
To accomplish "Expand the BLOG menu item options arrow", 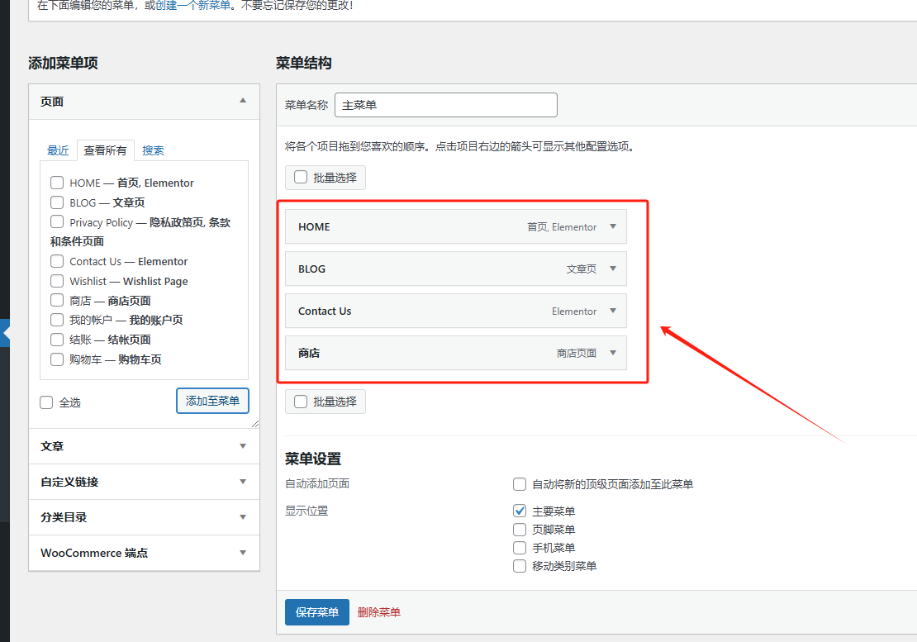I will point(612,269).
